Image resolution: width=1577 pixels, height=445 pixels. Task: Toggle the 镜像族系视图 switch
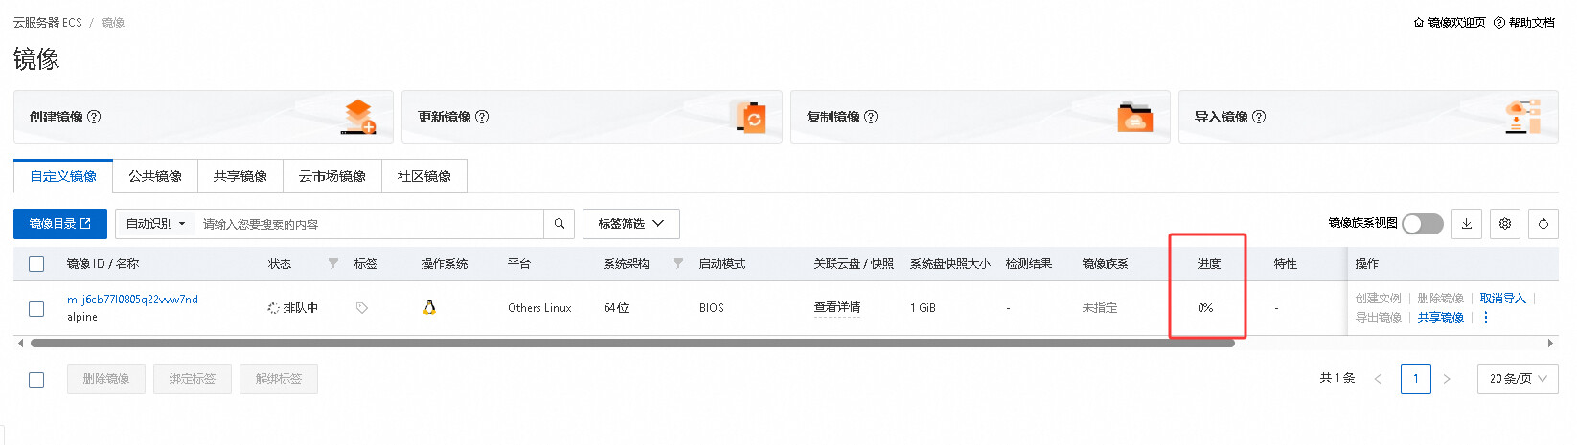[x=1423, y=224]
